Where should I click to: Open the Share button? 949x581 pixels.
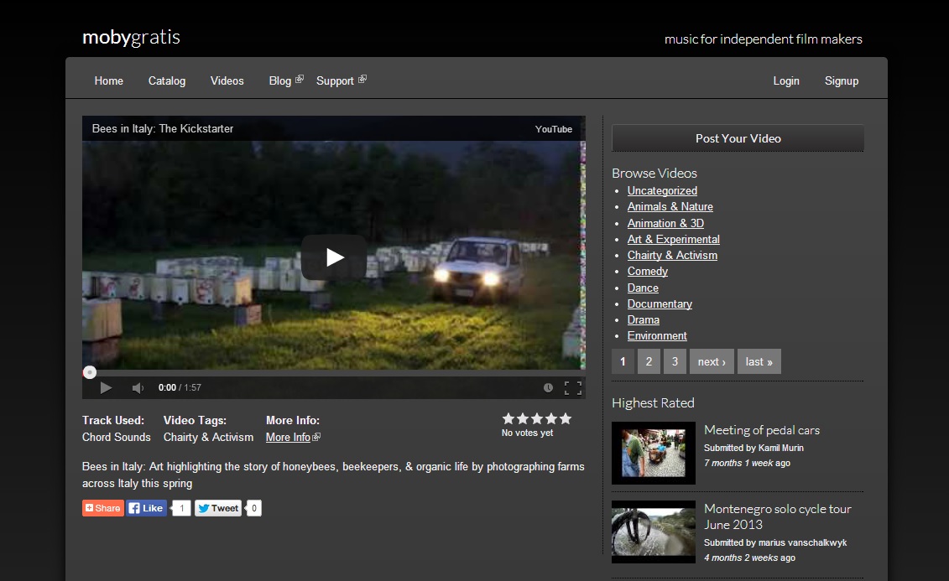point(103,508)
